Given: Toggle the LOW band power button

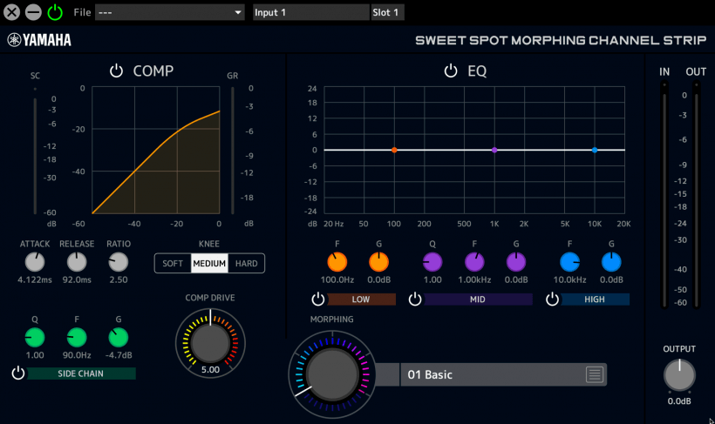Looking at the screenshot, I should click(318, 299).
